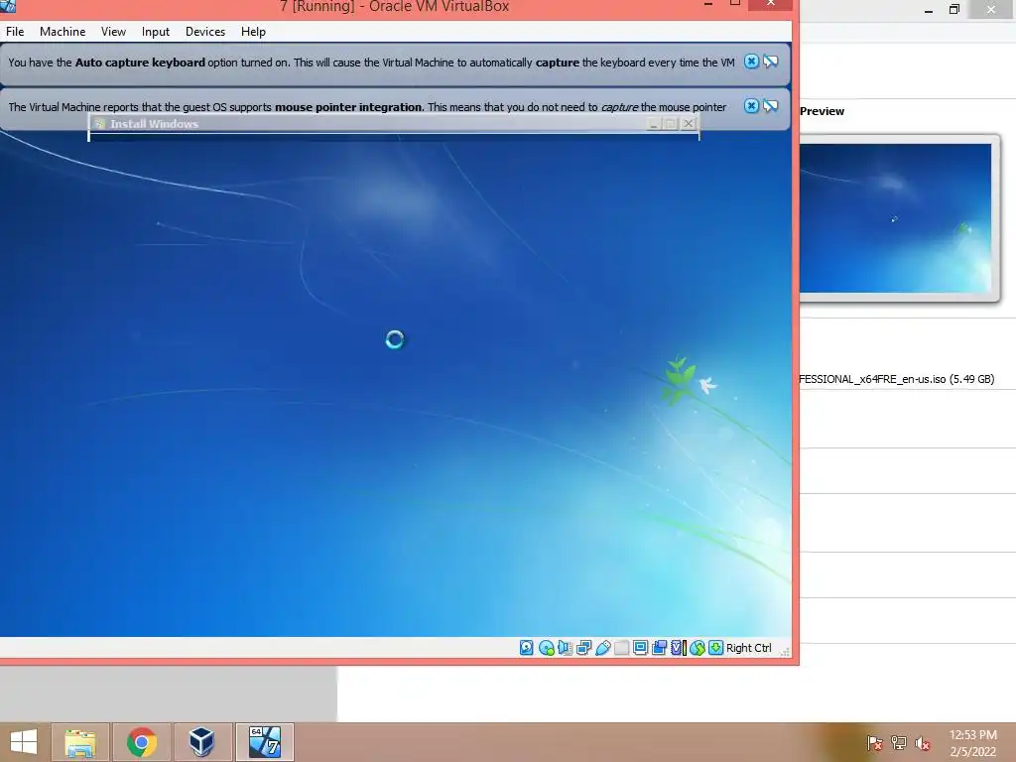Click the USB devices status icon

(602, 648)
